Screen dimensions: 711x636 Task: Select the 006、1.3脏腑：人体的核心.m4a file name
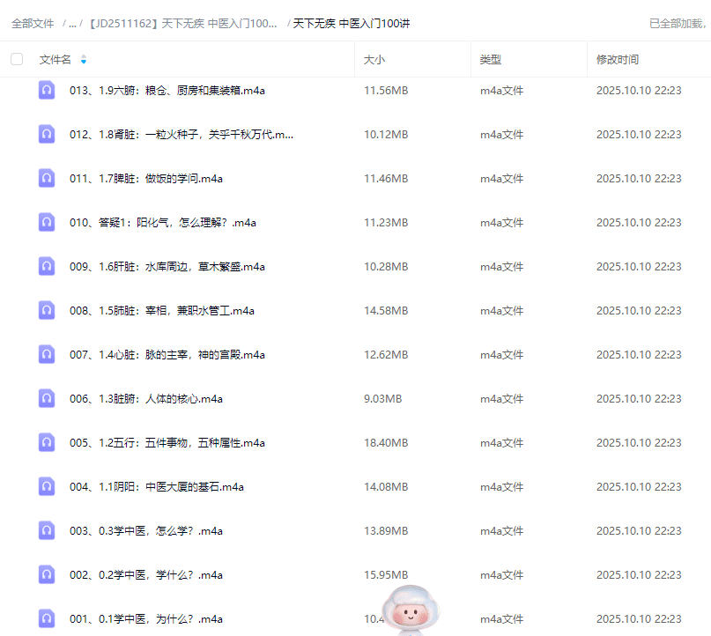[146, 398]
